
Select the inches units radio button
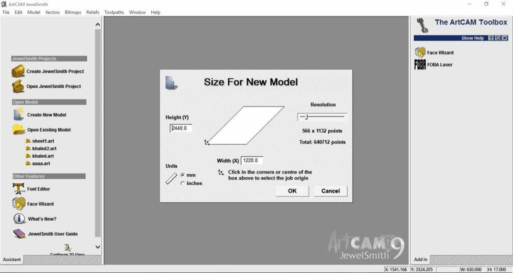tap(182, 183)
